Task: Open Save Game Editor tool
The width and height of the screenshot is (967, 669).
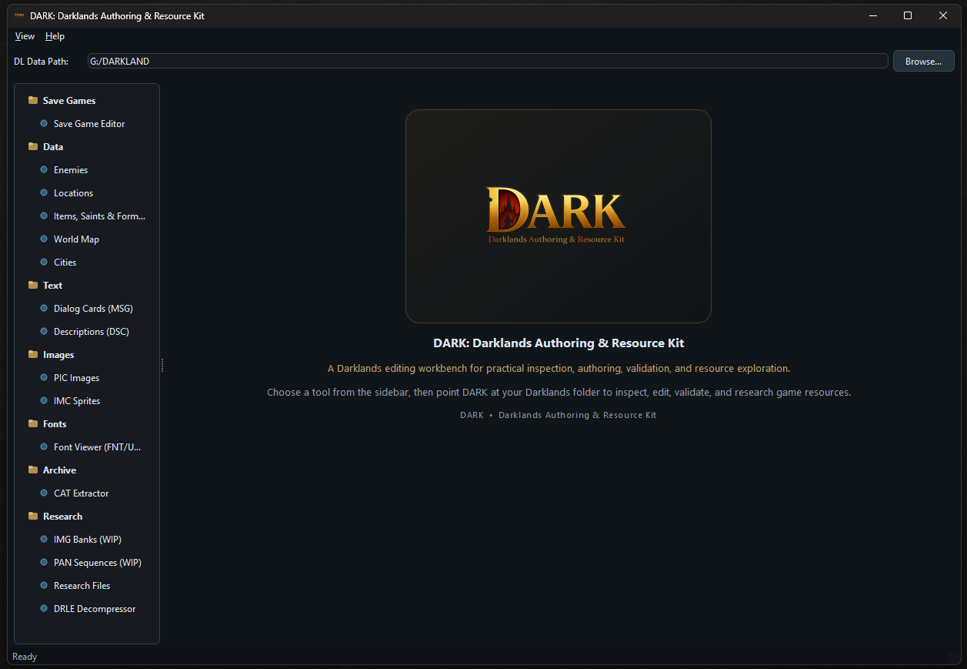Action: [x=89, y=124]
